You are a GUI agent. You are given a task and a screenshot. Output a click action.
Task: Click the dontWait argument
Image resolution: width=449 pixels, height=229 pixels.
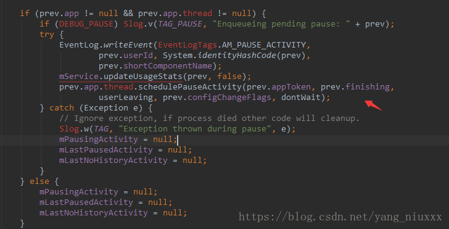click(x=301, y=98)
